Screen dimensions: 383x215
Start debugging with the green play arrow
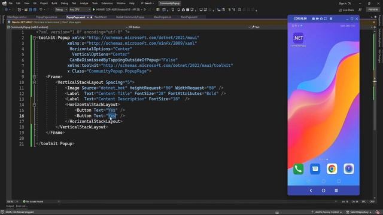pyautogui.click(x=94, y=10)
